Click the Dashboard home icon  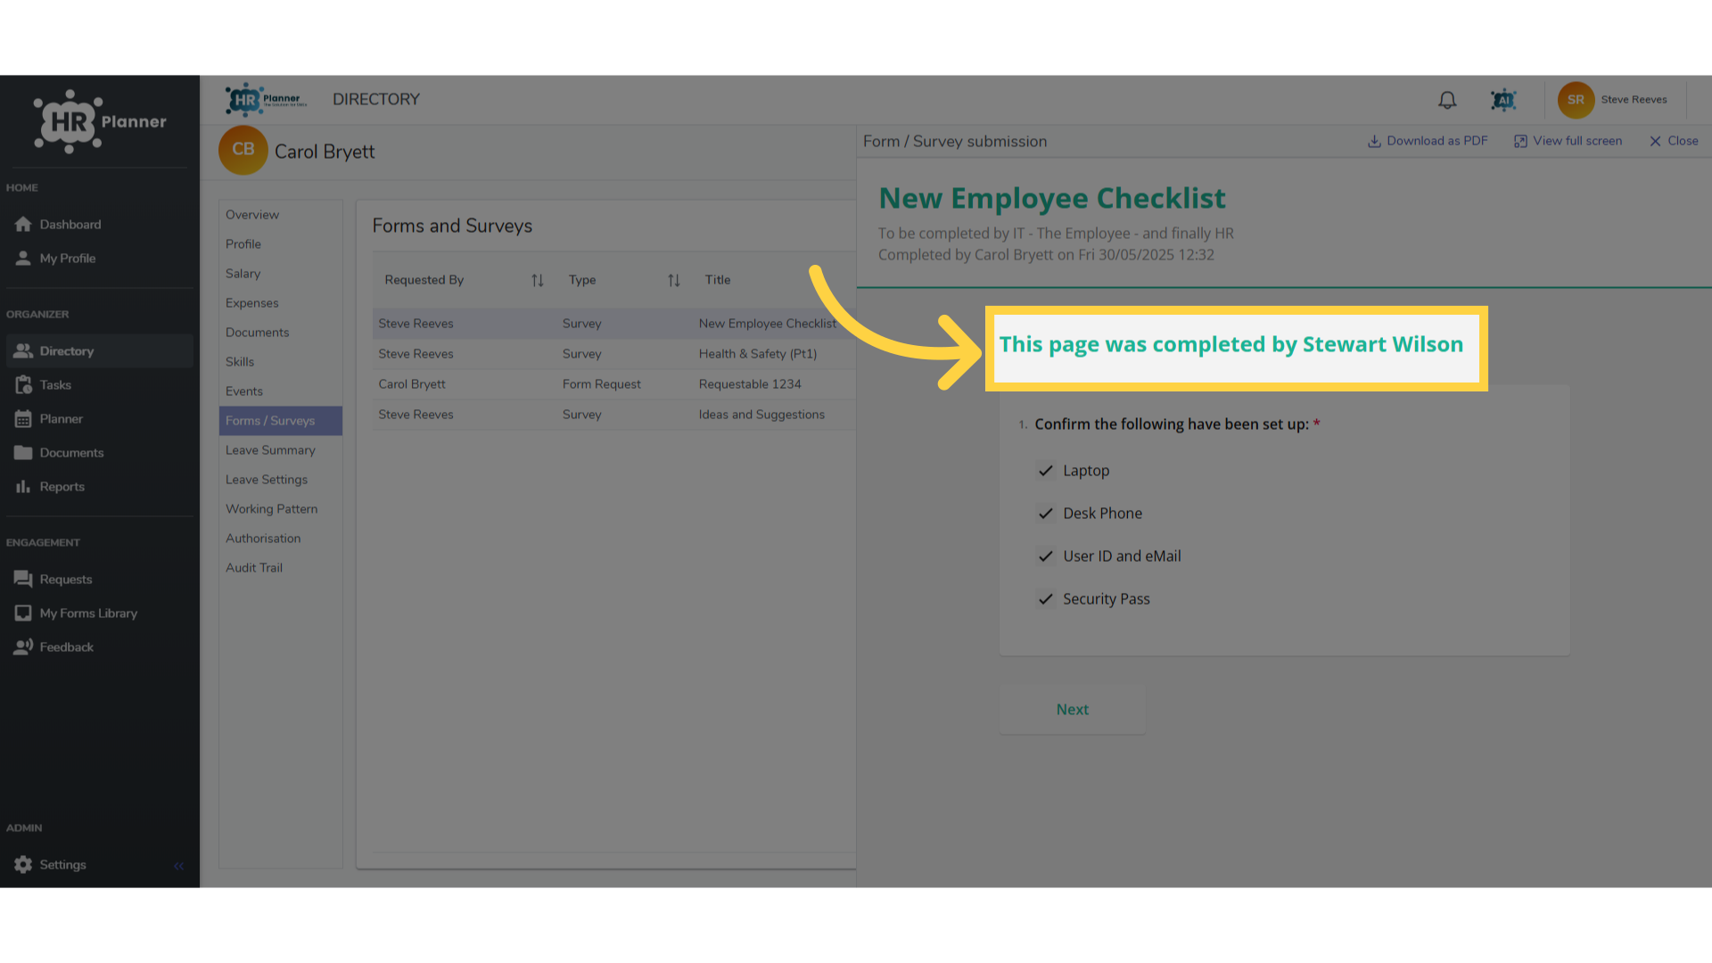pyautogui.click(x=23, y=224)
